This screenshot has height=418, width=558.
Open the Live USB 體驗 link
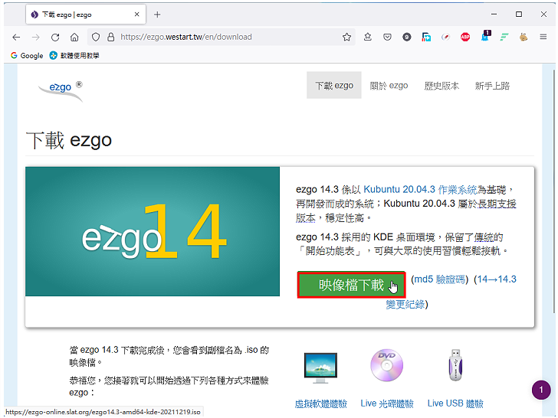455,403
